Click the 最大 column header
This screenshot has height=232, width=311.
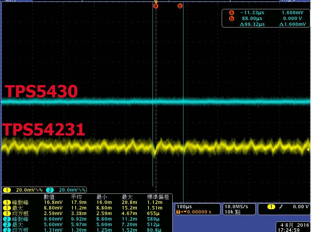(x=127, y=197)
